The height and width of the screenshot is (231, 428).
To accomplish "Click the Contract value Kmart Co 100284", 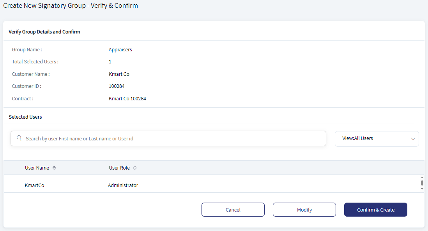I will 127,99.
